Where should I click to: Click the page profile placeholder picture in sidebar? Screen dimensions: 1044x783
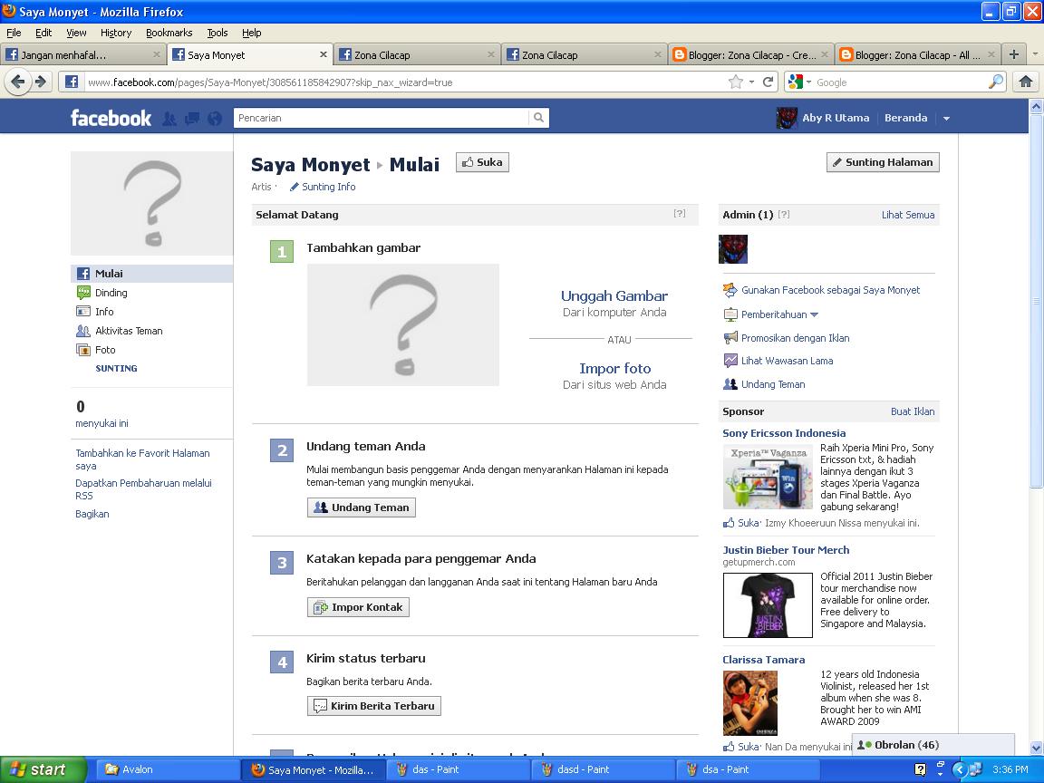152,203
